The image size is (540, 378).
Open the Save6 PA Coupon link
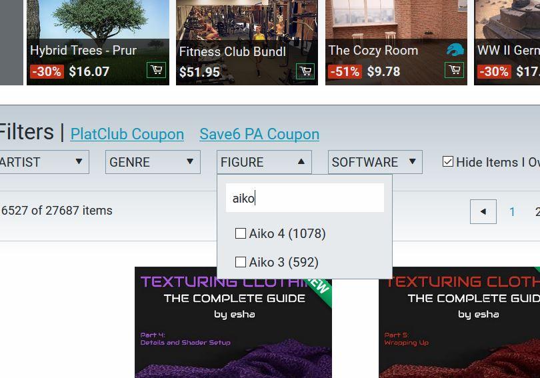[x=259, y=134]
